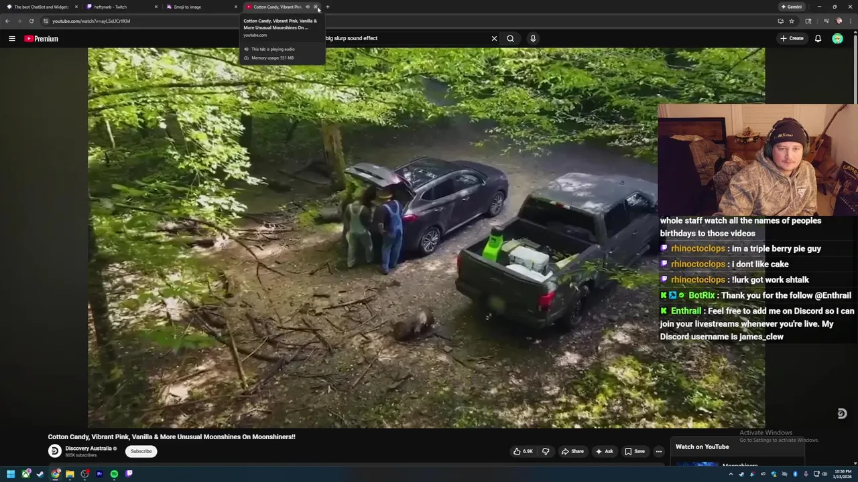The height and width of the screenshot is (482, 858).
Task: Open the Ask button under the video
Action: 605,451
